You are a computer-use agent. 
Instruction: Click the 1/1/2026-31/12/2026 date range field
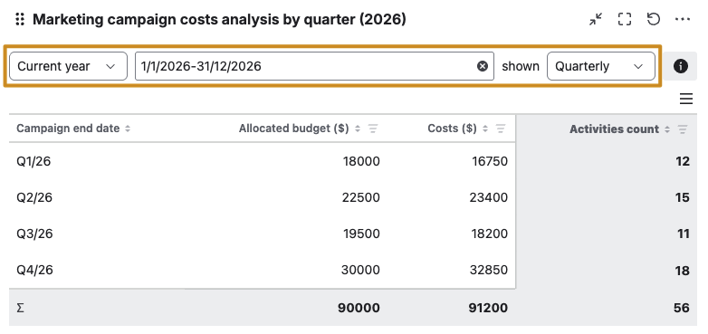[x=314, y=66]
